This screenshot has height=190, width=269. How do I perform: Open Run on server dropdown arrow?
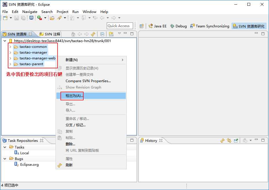45,18
